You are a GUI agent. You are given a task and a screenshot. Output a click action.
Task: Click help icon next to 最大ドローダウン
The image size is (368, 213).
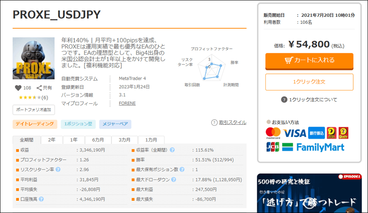point(173,179)
